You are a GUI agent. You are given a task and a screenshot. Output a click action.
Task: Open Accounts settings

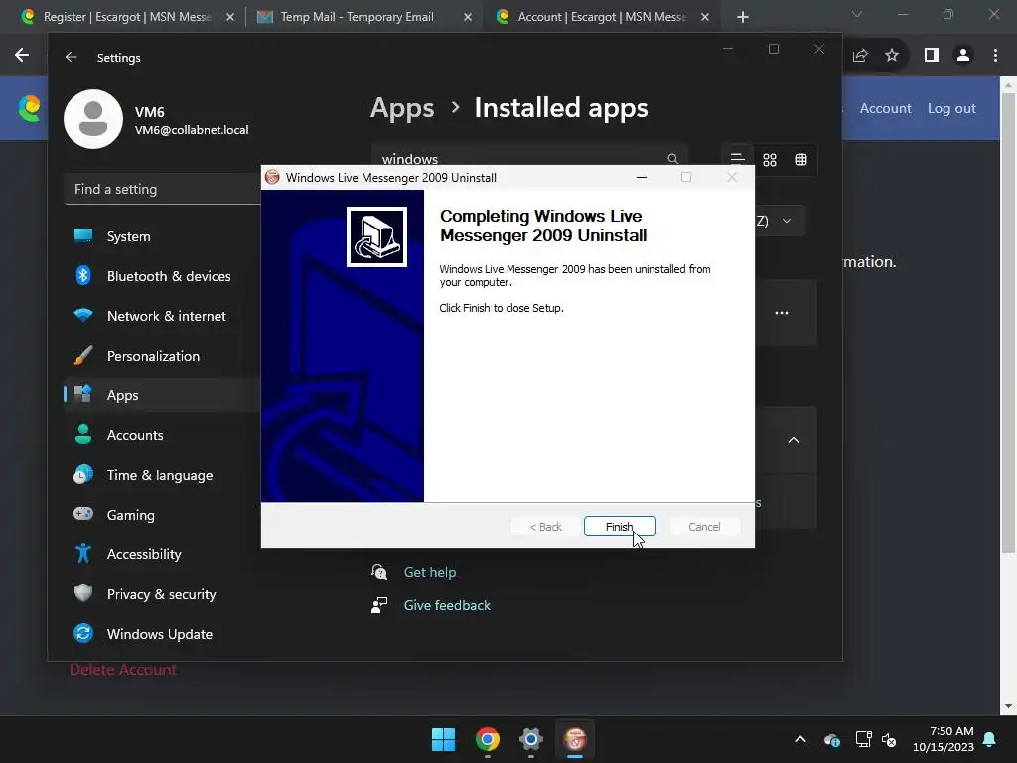(x=162, y=435)
